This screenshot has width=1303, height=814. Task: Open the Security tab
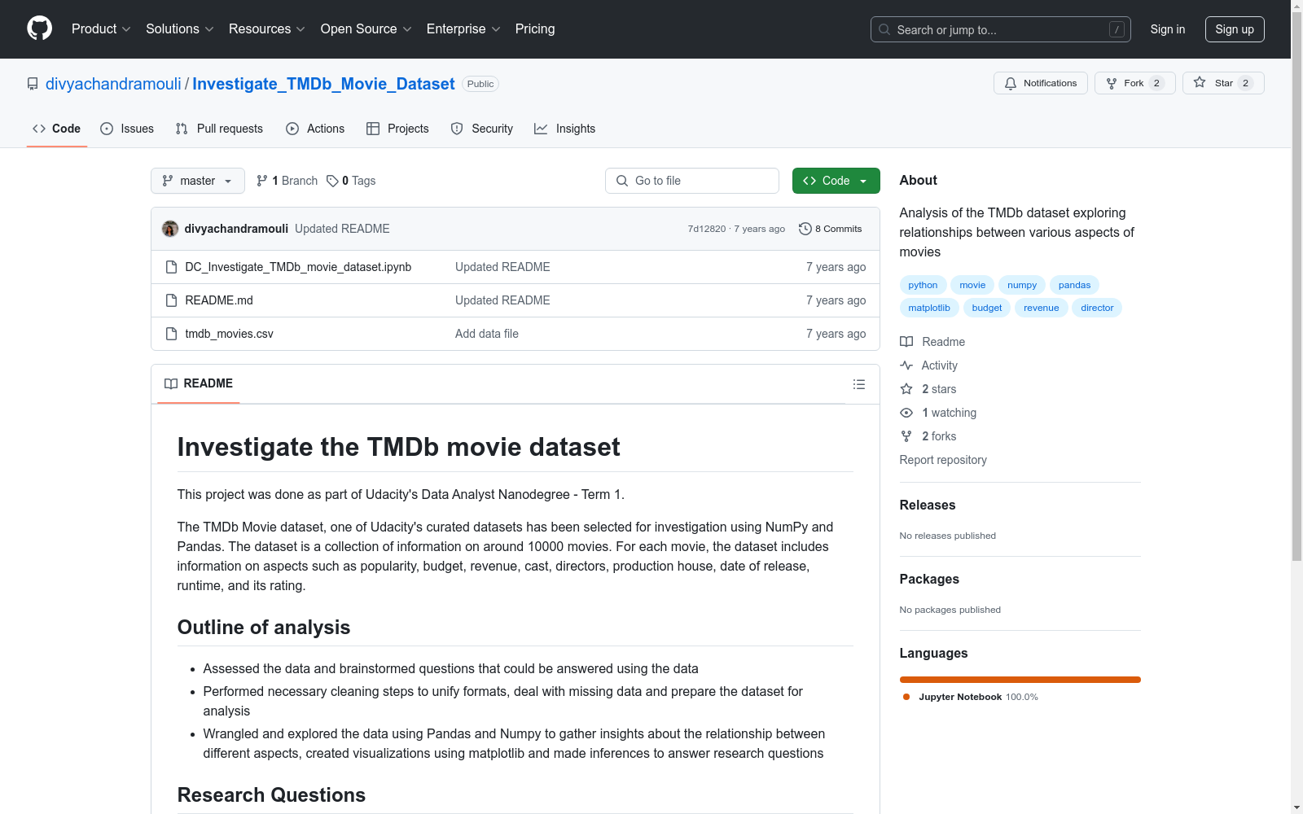click(482, 129)
